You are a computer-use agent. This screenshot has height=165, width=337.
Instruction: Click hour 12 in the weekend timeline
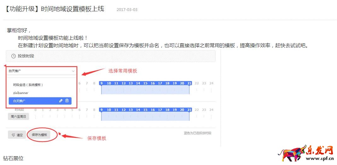(123, 110)
